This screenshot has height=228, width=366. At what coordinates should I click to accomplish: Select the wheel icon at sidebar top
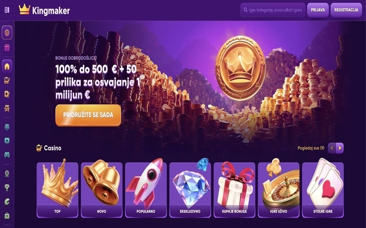(7, 32)
